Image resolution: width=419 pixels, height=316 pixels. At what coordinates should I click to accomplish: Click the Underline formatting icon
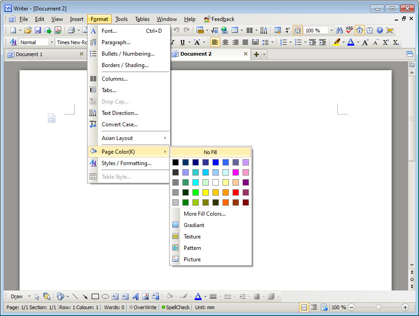(183, 42)
